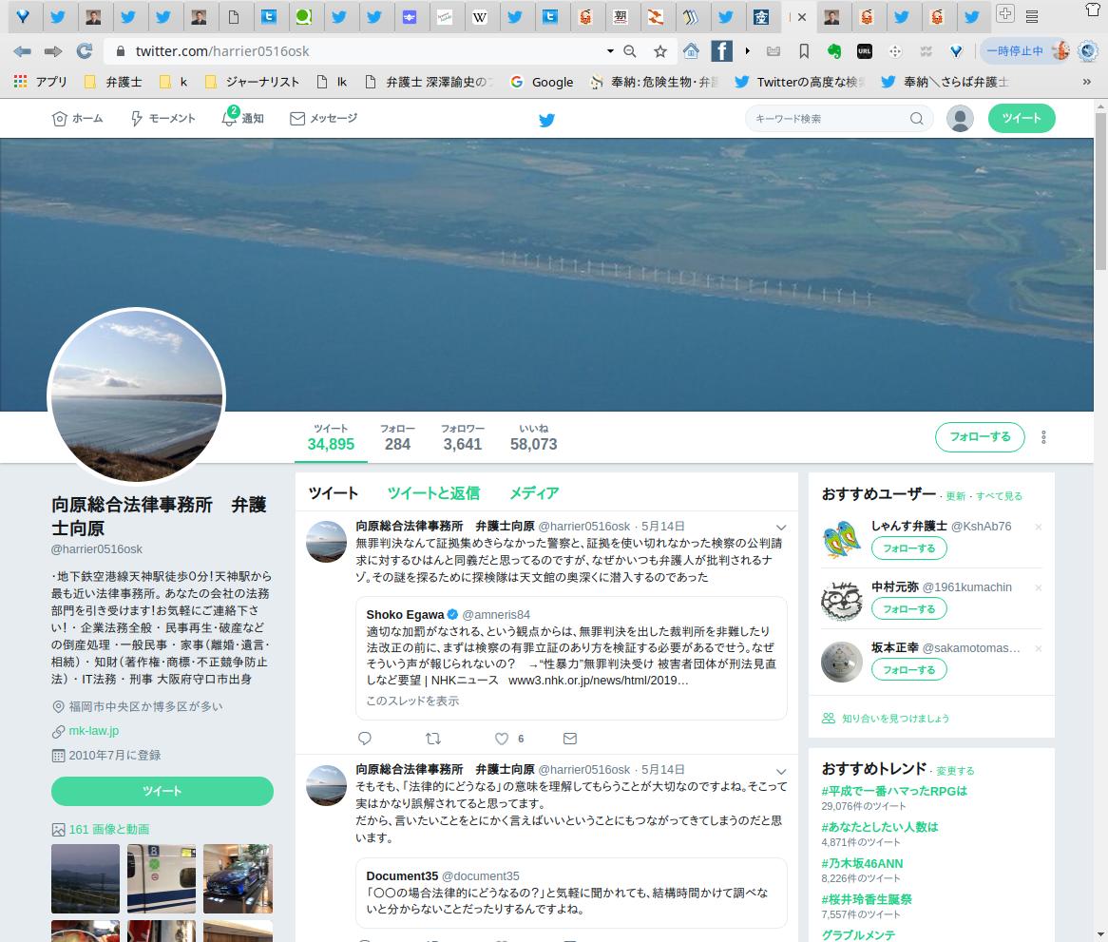Expand second tweet's chevron menu
Viewport: 1108px width, 942px height.
781,771
